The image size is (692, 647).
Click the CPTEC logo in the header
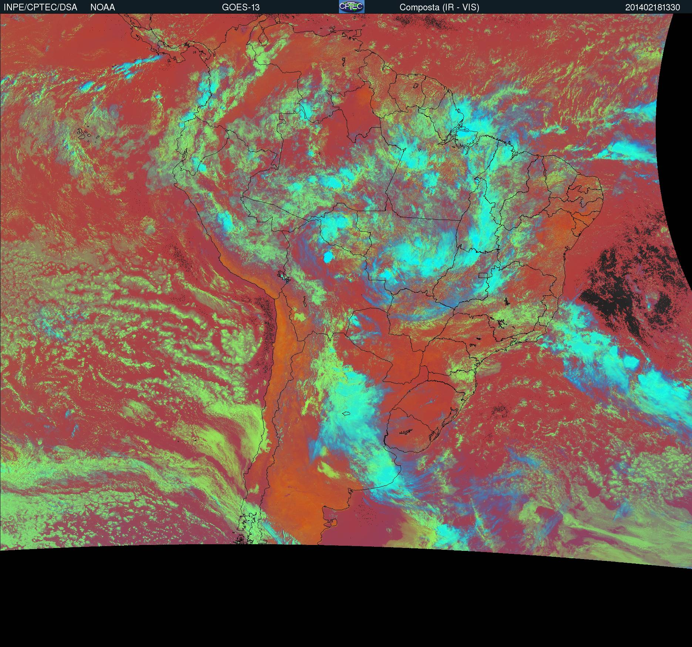pos(352,7)
